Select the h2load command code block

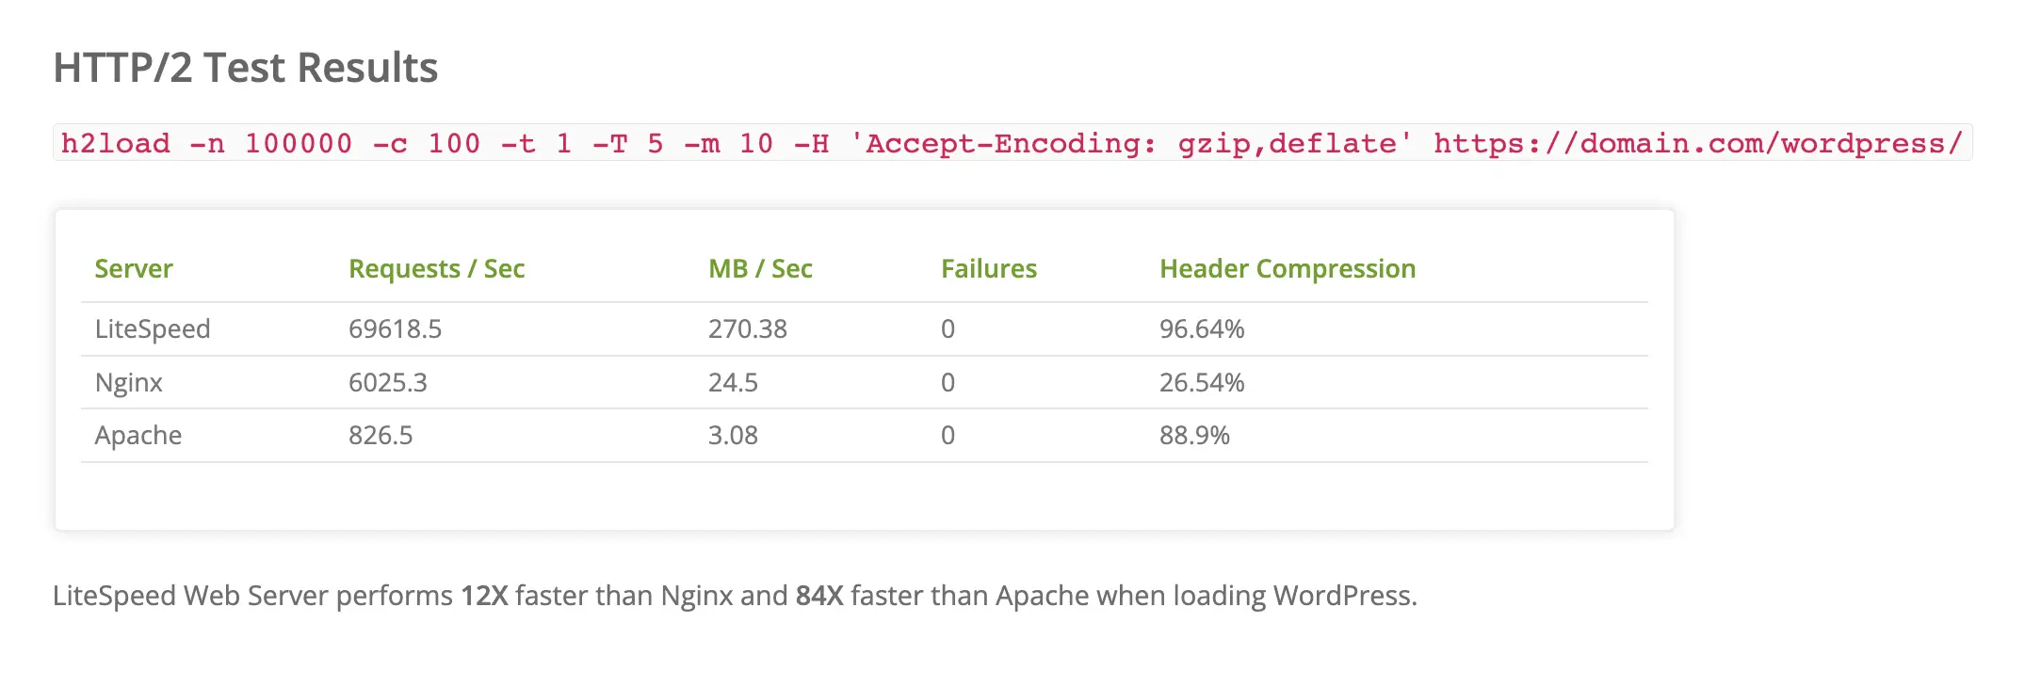(1012, 143)
